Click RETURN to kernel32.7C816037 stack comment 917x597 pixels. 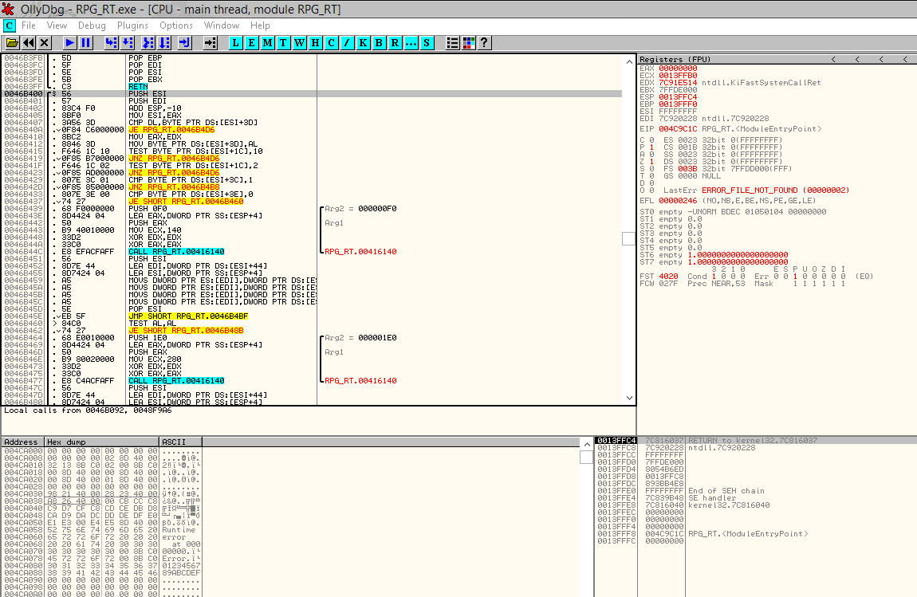point(753,440)
